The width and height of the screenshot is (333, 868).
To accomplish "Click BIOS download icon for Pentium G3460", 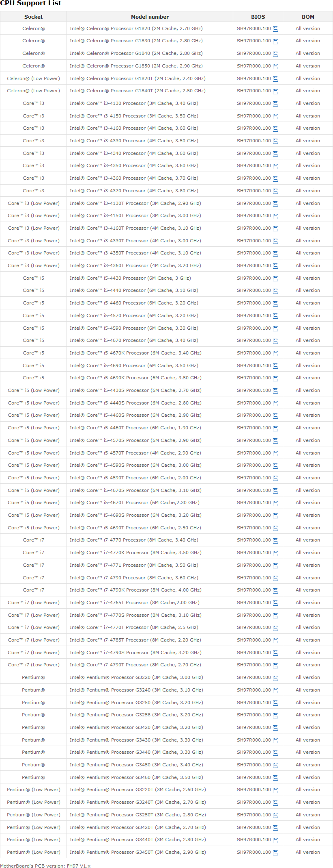I will 276,778.
